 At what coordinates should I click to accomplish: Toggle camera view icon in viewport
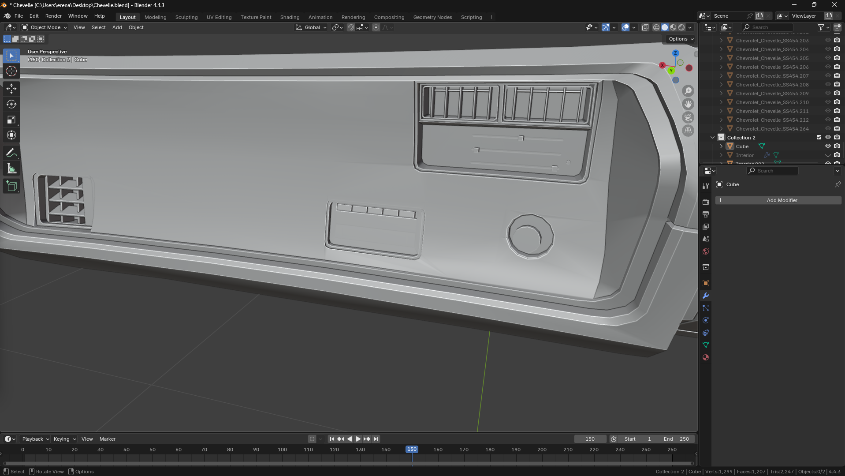coord(688,117)
